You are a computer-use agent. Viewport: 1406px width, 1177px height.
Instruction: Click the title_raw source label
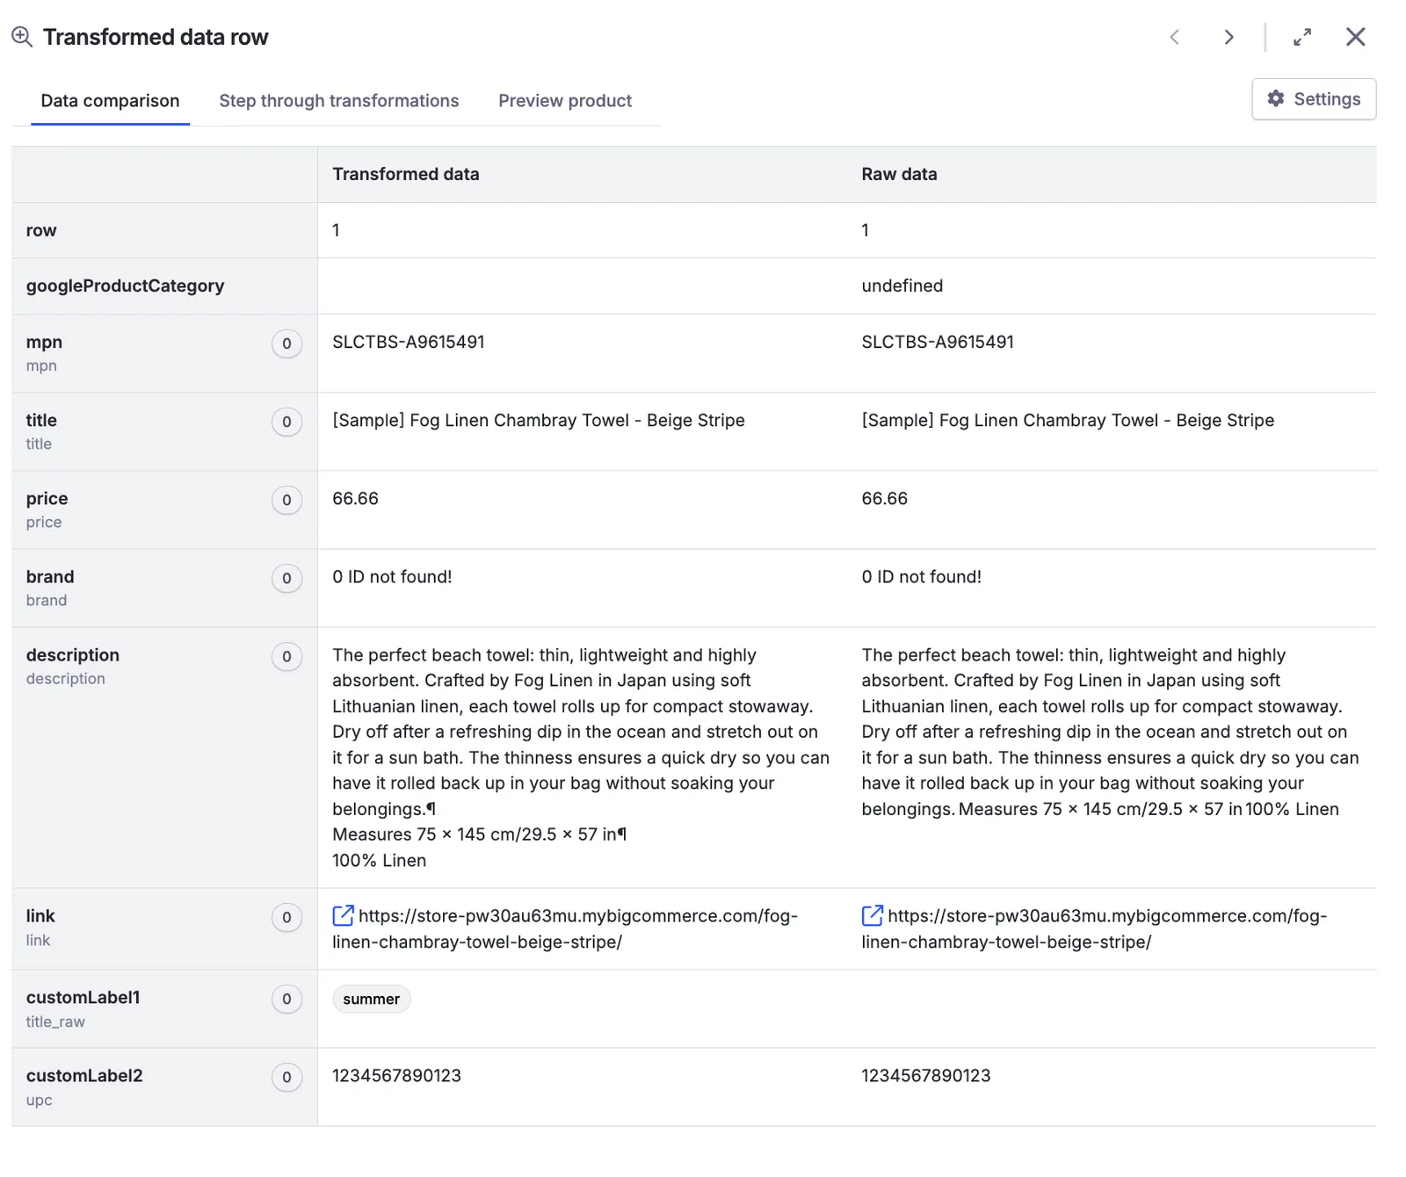click(x=55, y=1022)
